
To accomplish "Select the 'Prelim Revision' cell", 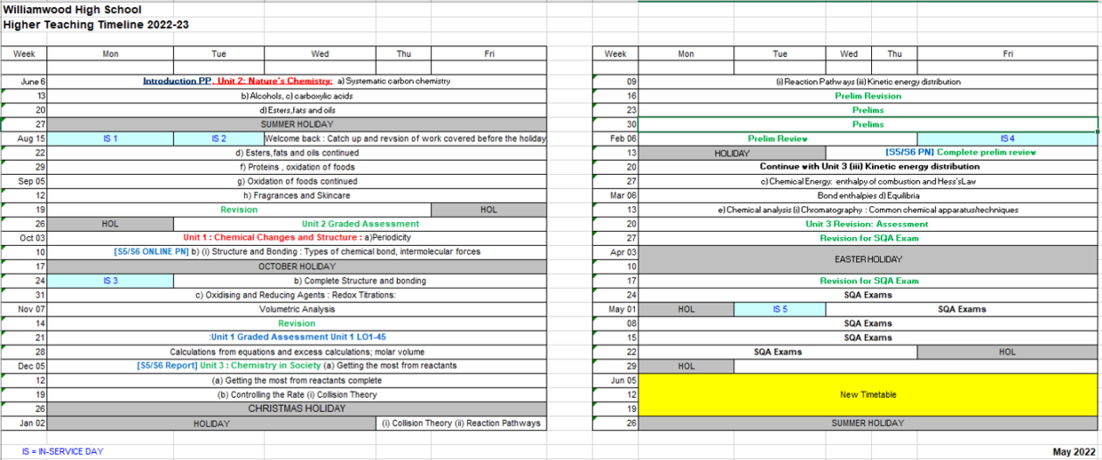I will click(x=868, y=96).
